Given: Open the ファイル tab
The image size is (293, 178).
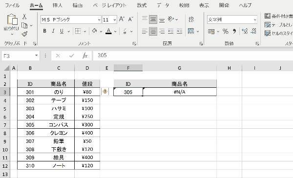Looking at the screenshot, I should click(x=12, y=5).
